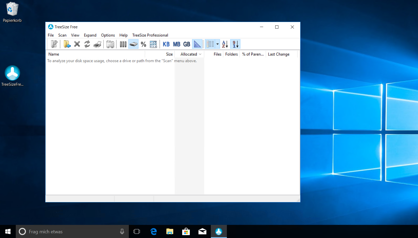This screenshot has height=238, width=418.
Task: Toggle the automatic units triangle ruler icon
Action: 197,44
